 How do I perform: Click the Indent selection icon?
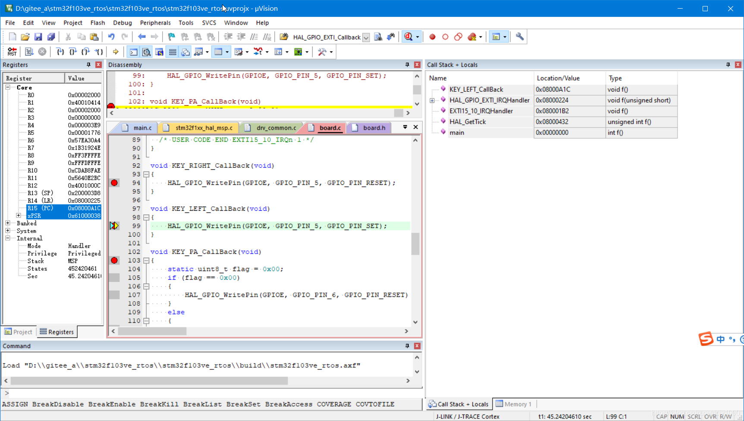coord(228,37)
